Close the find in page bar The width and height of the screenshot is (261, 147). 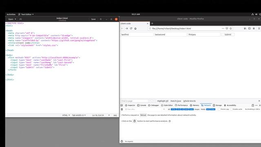pyautogui.click(x=259, y=101)
